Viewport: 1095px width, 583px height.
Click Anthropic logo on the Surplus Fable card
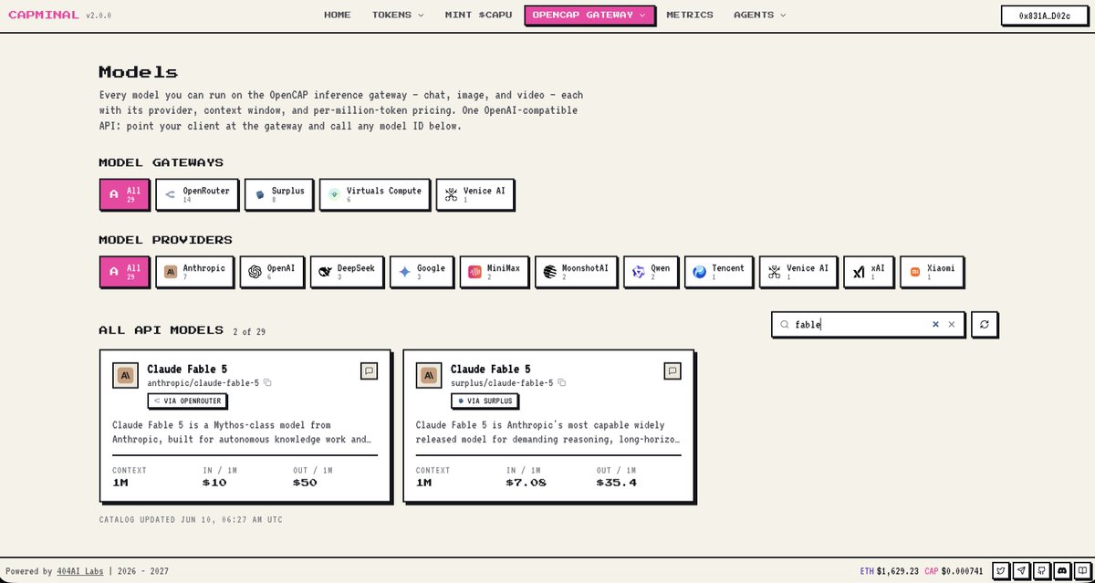tap(429, 375)
